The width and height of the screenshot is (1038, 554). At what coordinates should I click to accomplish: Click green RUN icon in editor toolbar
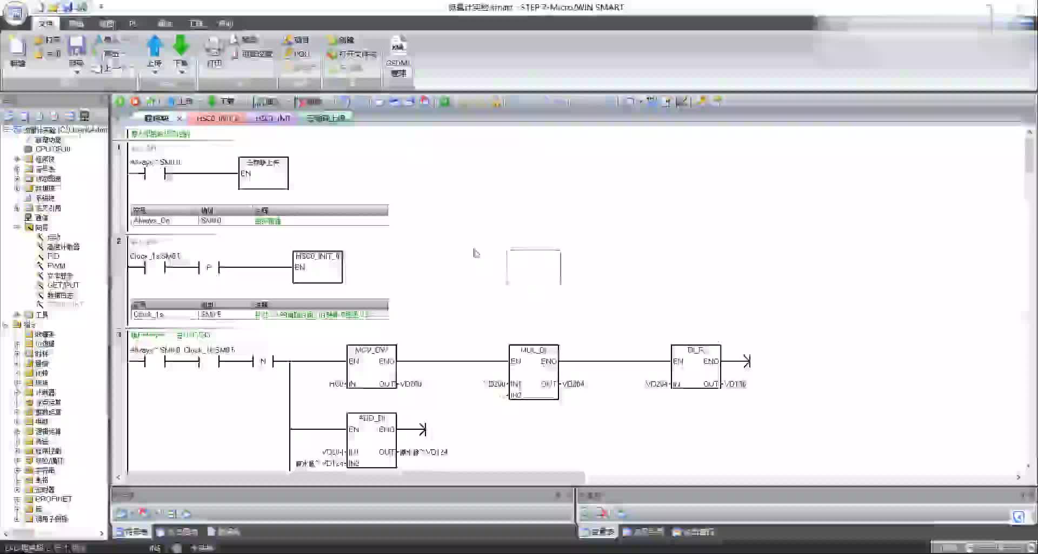pos(120,102)
